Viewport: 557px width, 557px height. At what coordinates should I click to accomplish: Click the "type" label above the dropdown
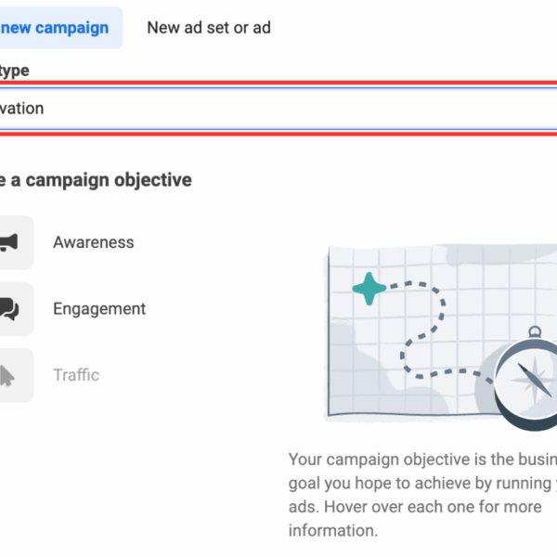pyautogui.click(x=15, y=71)
